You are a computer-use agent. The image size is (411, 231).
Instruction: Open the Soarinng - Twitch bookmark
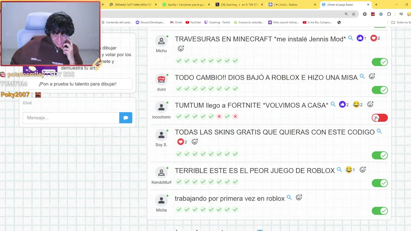[x=217, y=22]
